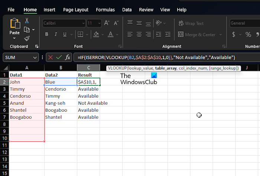Toggle Bold formatting

point(47,34)
